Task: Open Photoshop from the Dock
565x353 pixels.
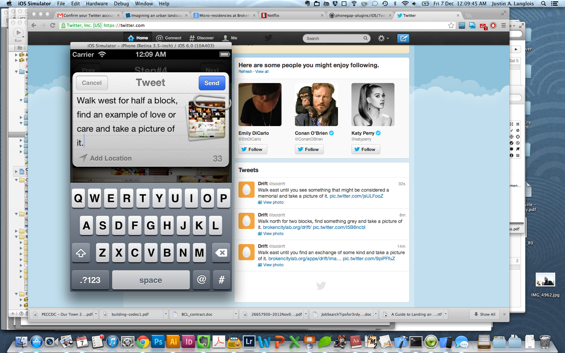Action: tap(158, 342)
